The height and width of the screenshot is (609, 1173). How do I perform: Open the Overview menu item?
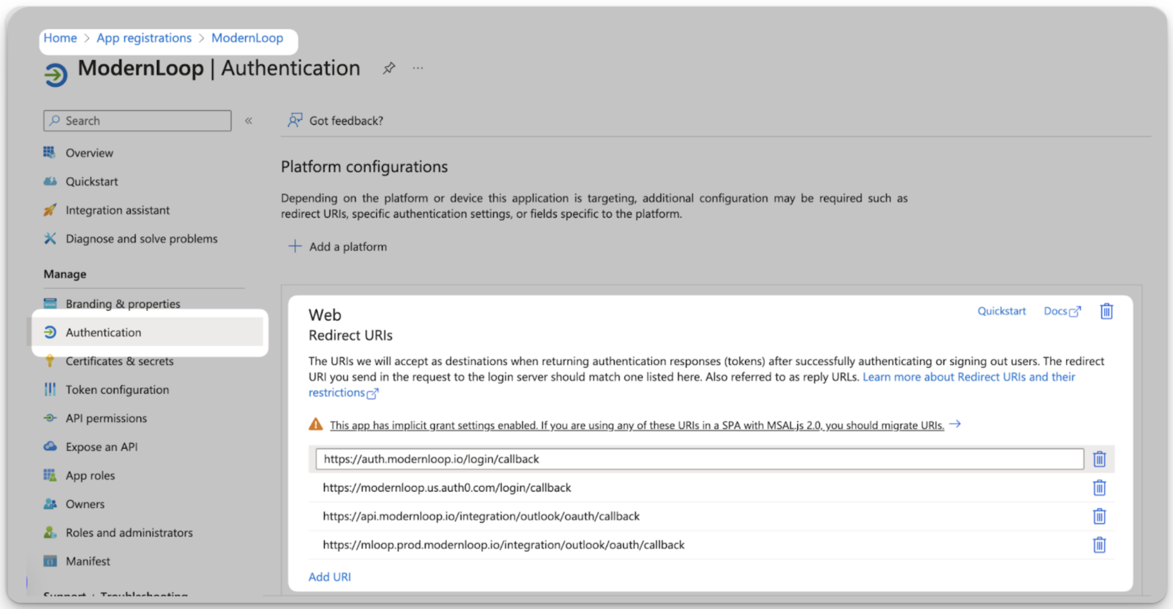pyautogui.click(x=89, y=153)
